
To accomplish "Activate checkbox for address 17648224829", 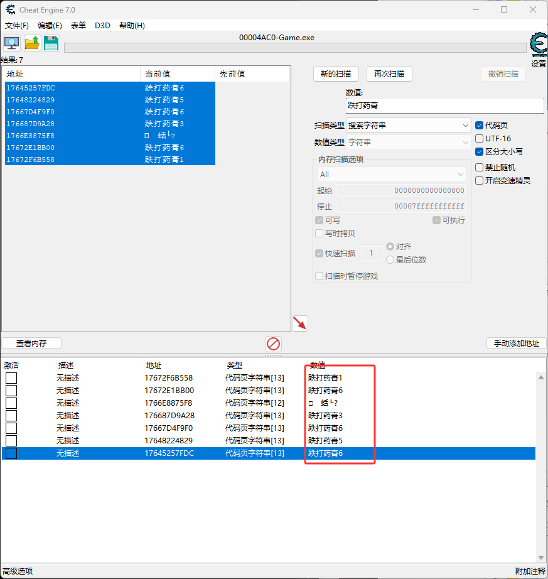I will pyautogui.click(x=11, y=441).
